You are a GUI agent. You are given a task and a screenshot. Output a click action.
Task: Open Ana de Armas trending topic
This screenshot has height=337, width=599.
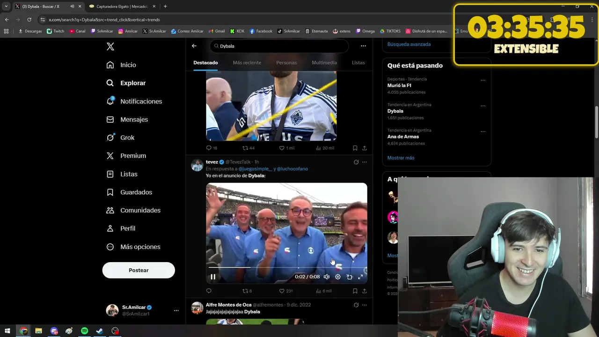403,137
